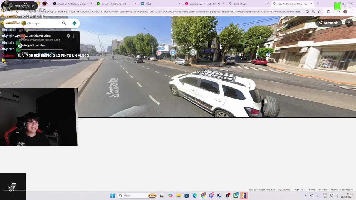The image size is (356, 200).
Task: Open Copilot from the taskbar
Action: 170,196
